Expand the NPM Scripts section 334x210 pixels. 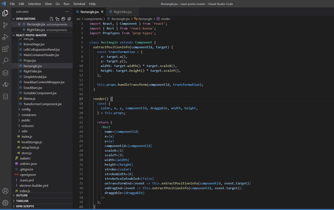(x=25, y=206)
